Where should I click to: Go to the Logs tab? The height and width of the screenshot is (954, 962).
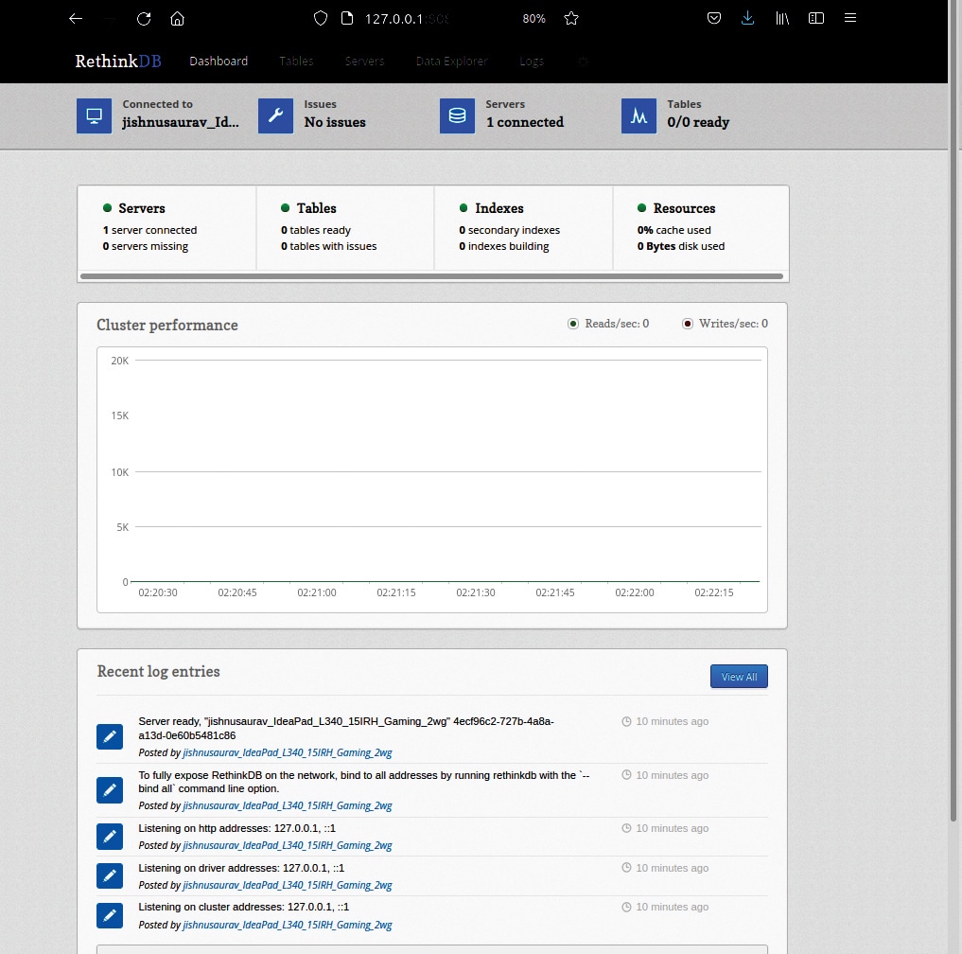(532, 61)
